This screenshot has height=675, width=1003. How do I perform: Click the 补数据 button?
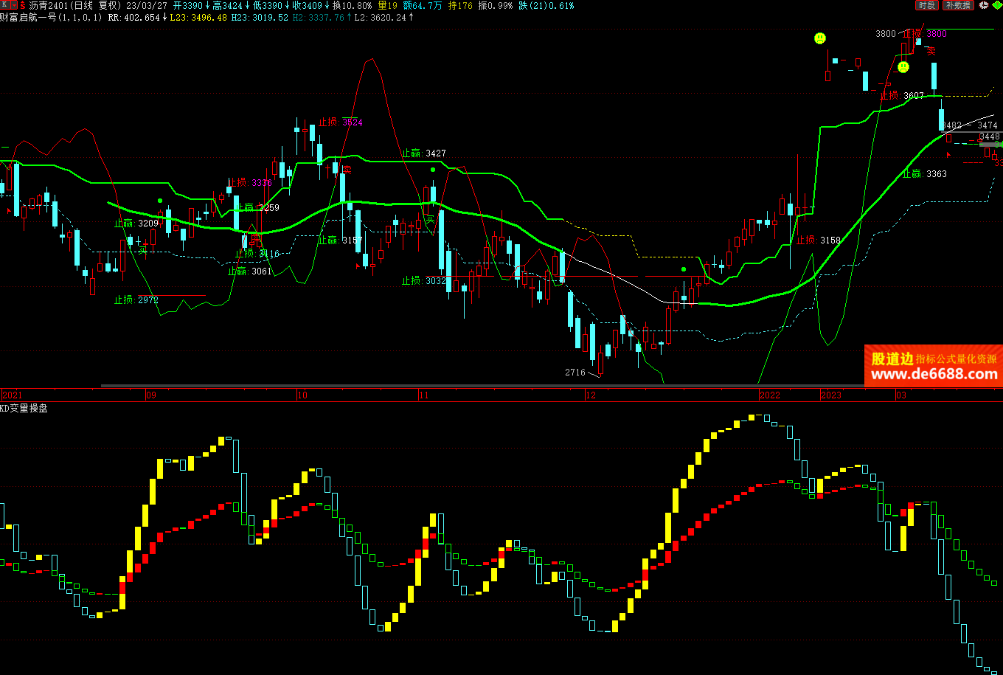click(x=958, y=5)
